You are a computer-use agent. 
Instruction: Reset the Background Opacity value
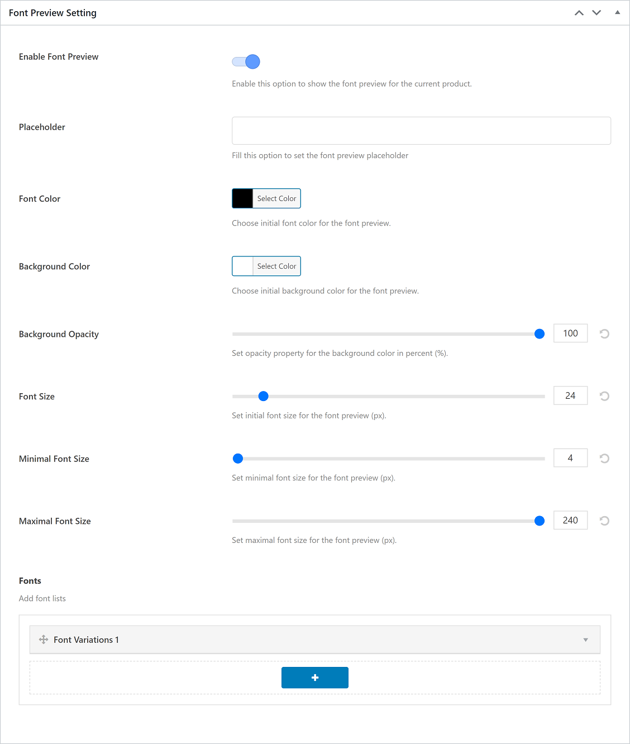[x=604, y=334]
